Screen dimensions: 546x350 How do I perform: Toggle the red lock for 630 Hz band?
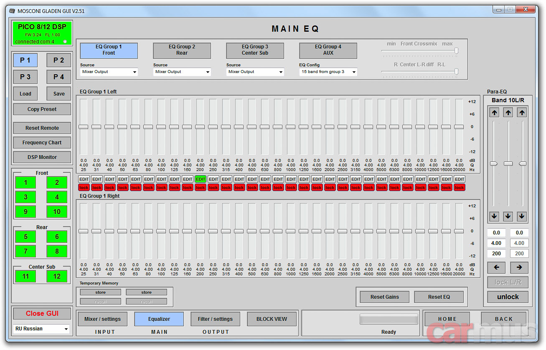click(x=265, y=187)
